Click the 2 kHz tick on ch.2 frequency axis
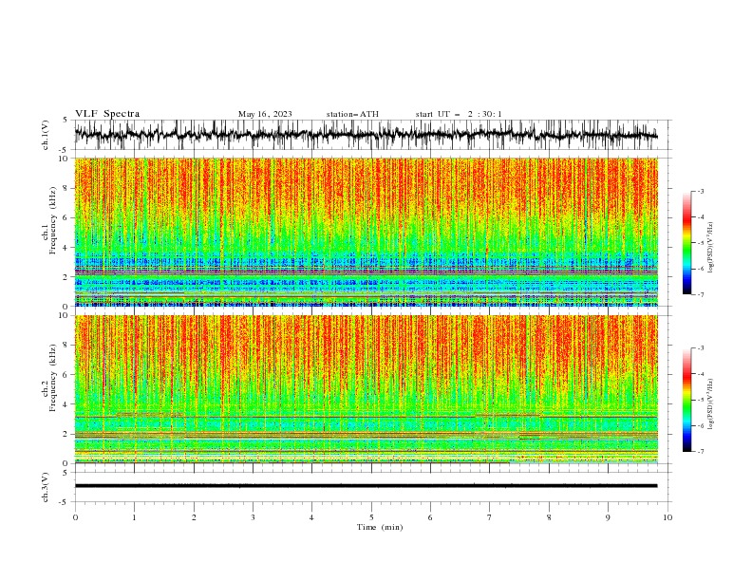Image resolution: width=752 pixels, height=581 pixels. tap(66, 434)
